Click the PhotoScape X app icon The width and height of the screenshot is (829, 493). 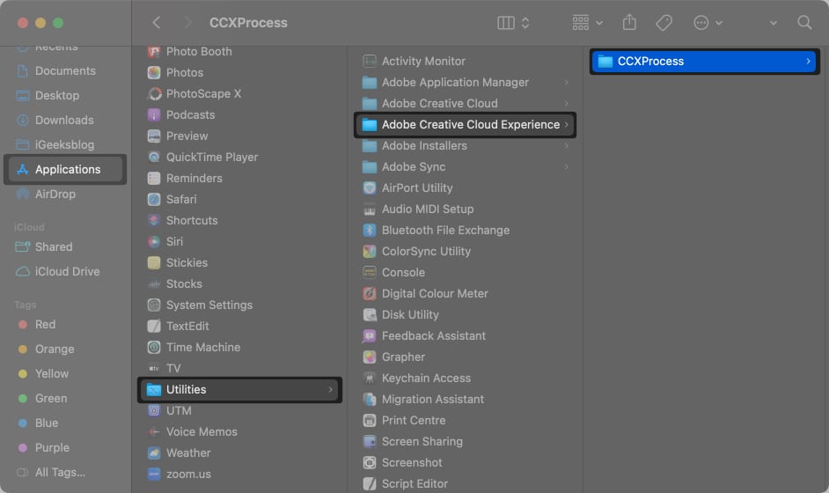154,93
